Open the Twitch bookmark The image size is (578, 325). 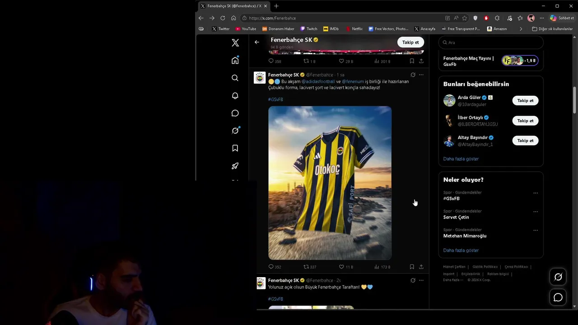(x=309, y=29)
